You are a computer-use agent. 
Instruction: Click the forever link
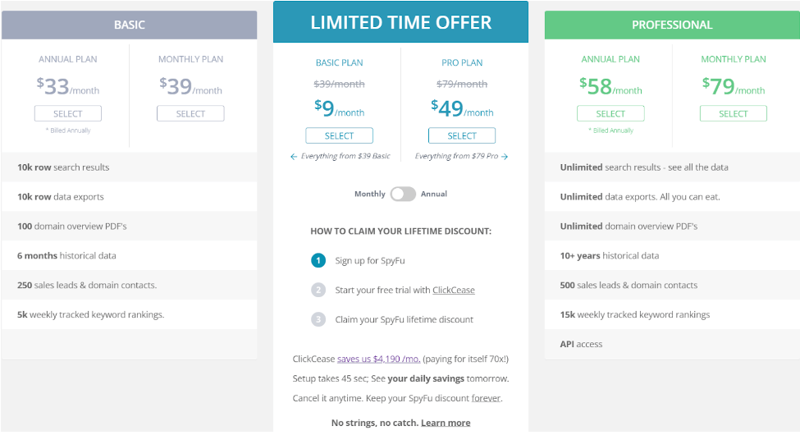coord(486,398)
